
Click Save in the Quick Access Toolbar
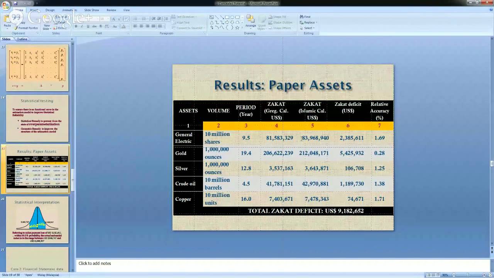[15, 3]
